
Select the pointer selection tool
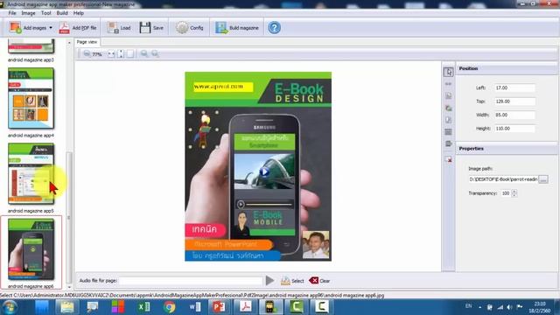click(449, 72)
